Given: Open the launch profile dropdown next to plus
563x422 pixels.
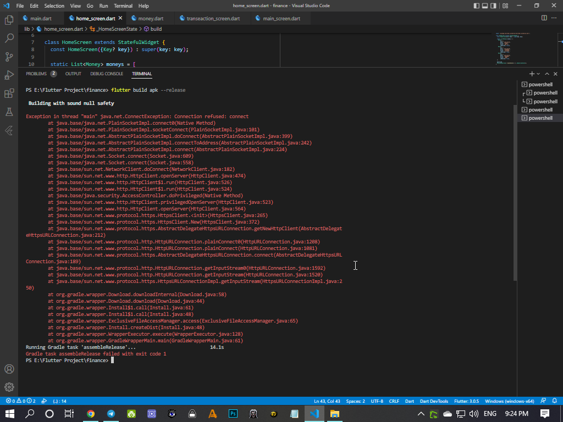Looking at the screenshot, I should click(x=538, y=74).
